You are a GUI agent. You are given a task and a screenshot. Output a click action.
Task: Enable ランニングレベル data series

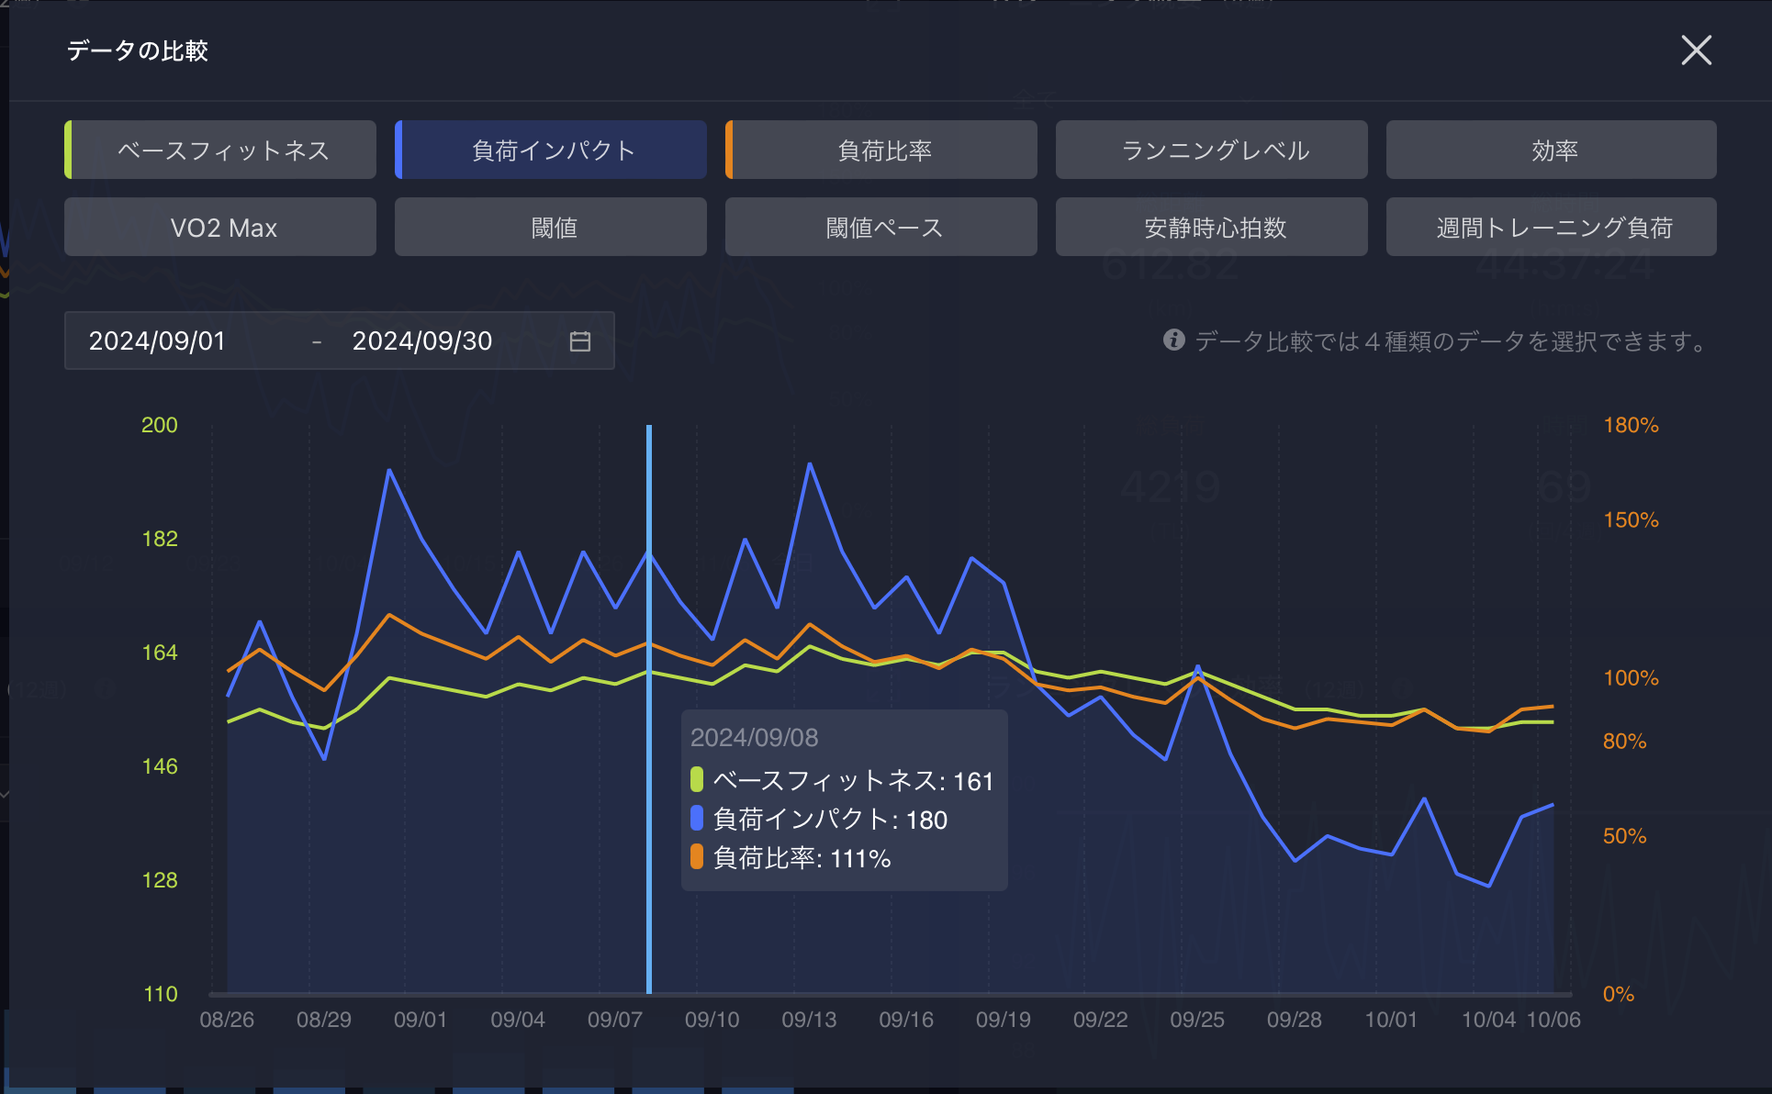click(1212, 151)
